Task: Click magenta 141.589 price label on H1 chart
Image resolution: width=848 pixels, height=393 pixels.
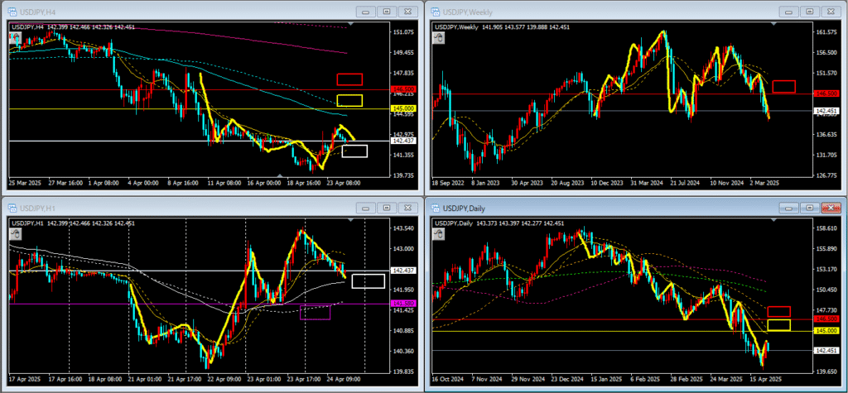Action: pos(403,304)
